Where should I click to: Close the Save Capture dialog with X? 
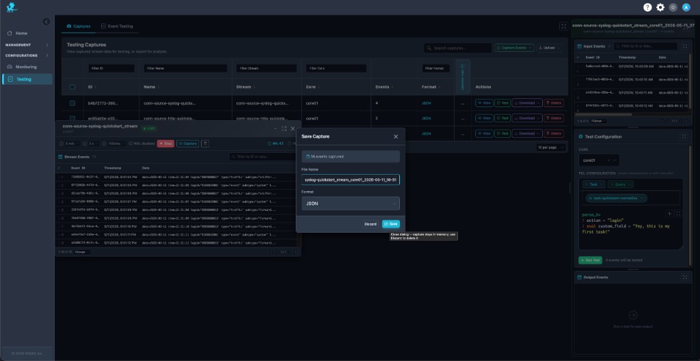(396, 136)
